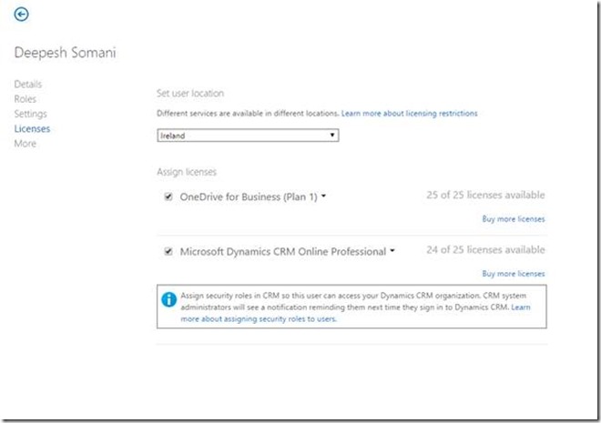Uncheck the OneDrive for Business license checkbox

point(168,196)
